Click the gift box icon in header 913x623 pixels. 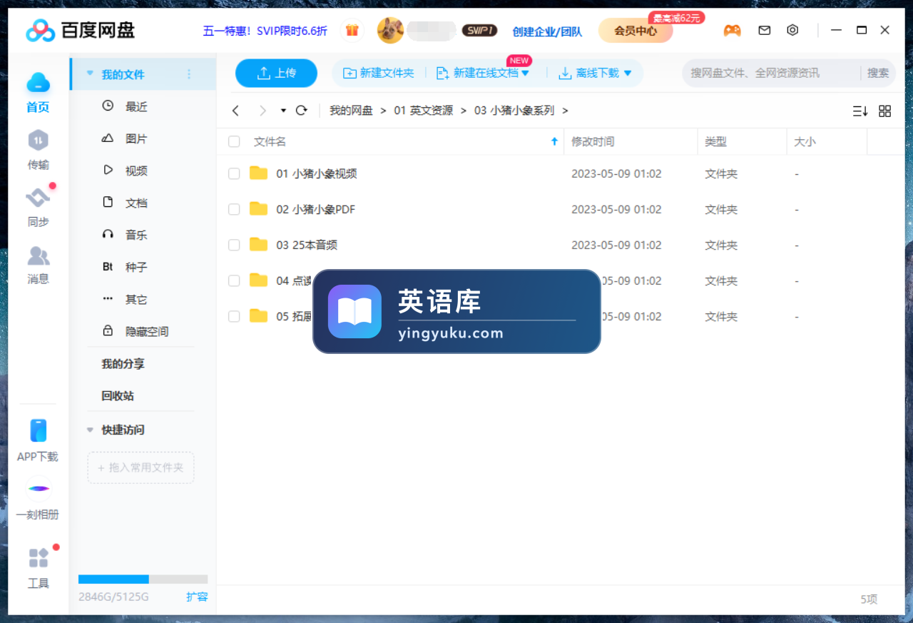(x=352, y=30)
